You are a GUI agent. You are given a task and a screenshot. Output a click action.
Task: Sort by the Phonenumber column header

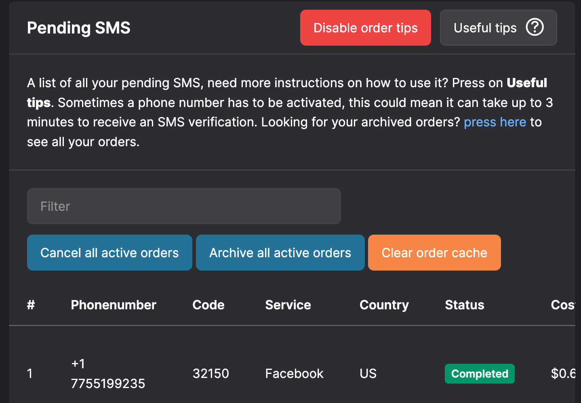[x=114, y=305]
